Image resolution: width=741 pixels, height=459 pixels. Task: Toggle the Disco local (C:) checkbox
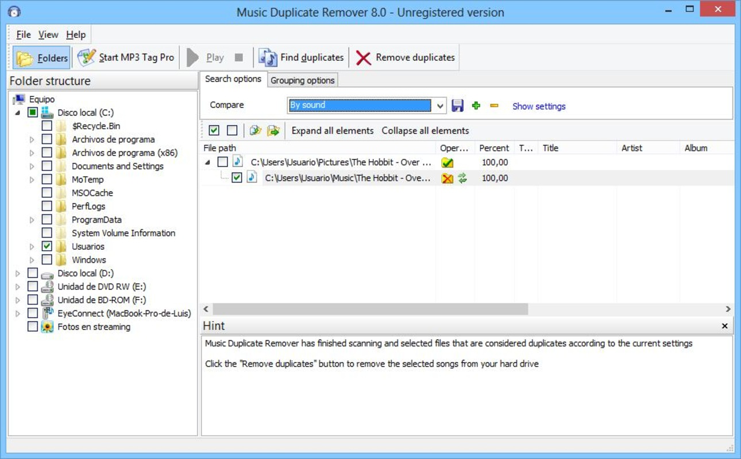click(x=33, y=113)
